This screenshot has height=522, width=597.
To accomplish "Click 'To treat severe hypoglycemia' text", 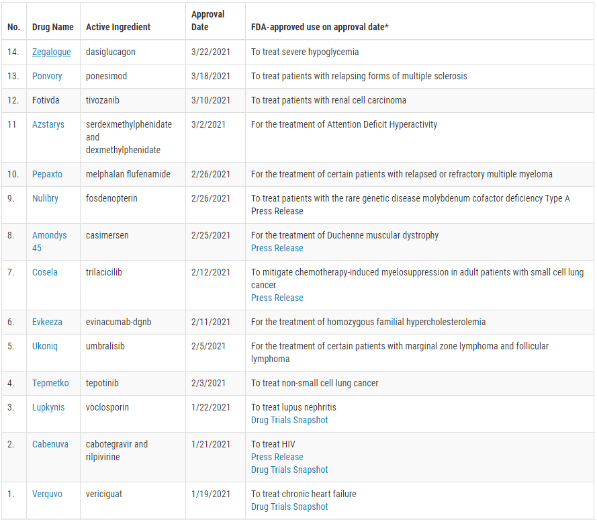I will (x=305, y=52).
